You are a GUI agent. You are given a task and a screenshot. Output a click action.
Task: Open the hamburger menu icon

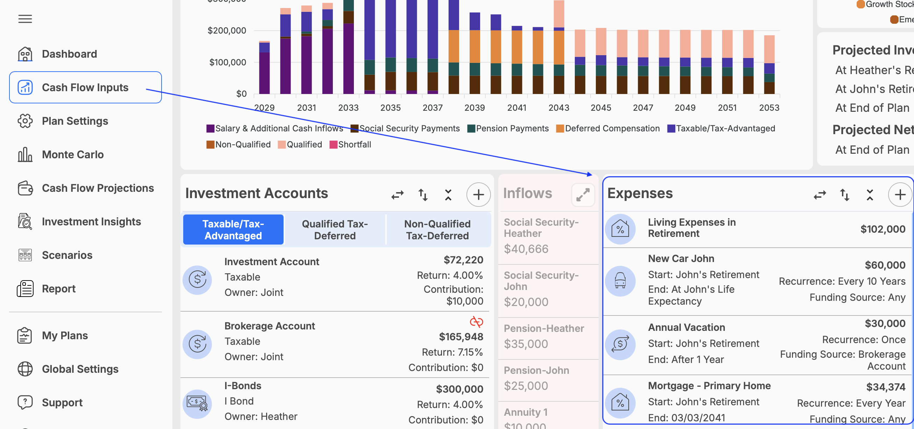25,19
